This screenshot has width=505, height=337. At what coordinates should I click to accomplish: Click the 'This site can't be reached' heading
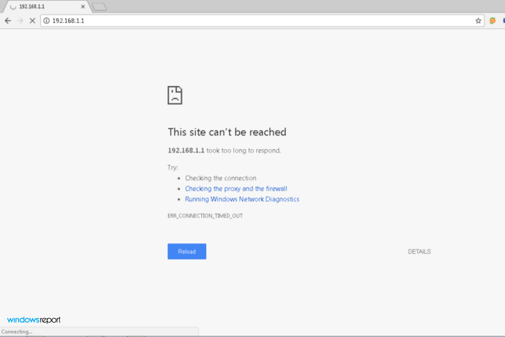[227, 132]
